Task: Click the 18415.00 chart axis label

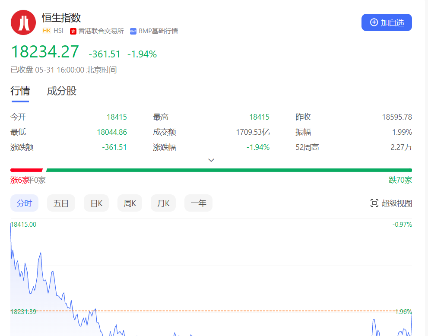Action: (x=23, y=225)
